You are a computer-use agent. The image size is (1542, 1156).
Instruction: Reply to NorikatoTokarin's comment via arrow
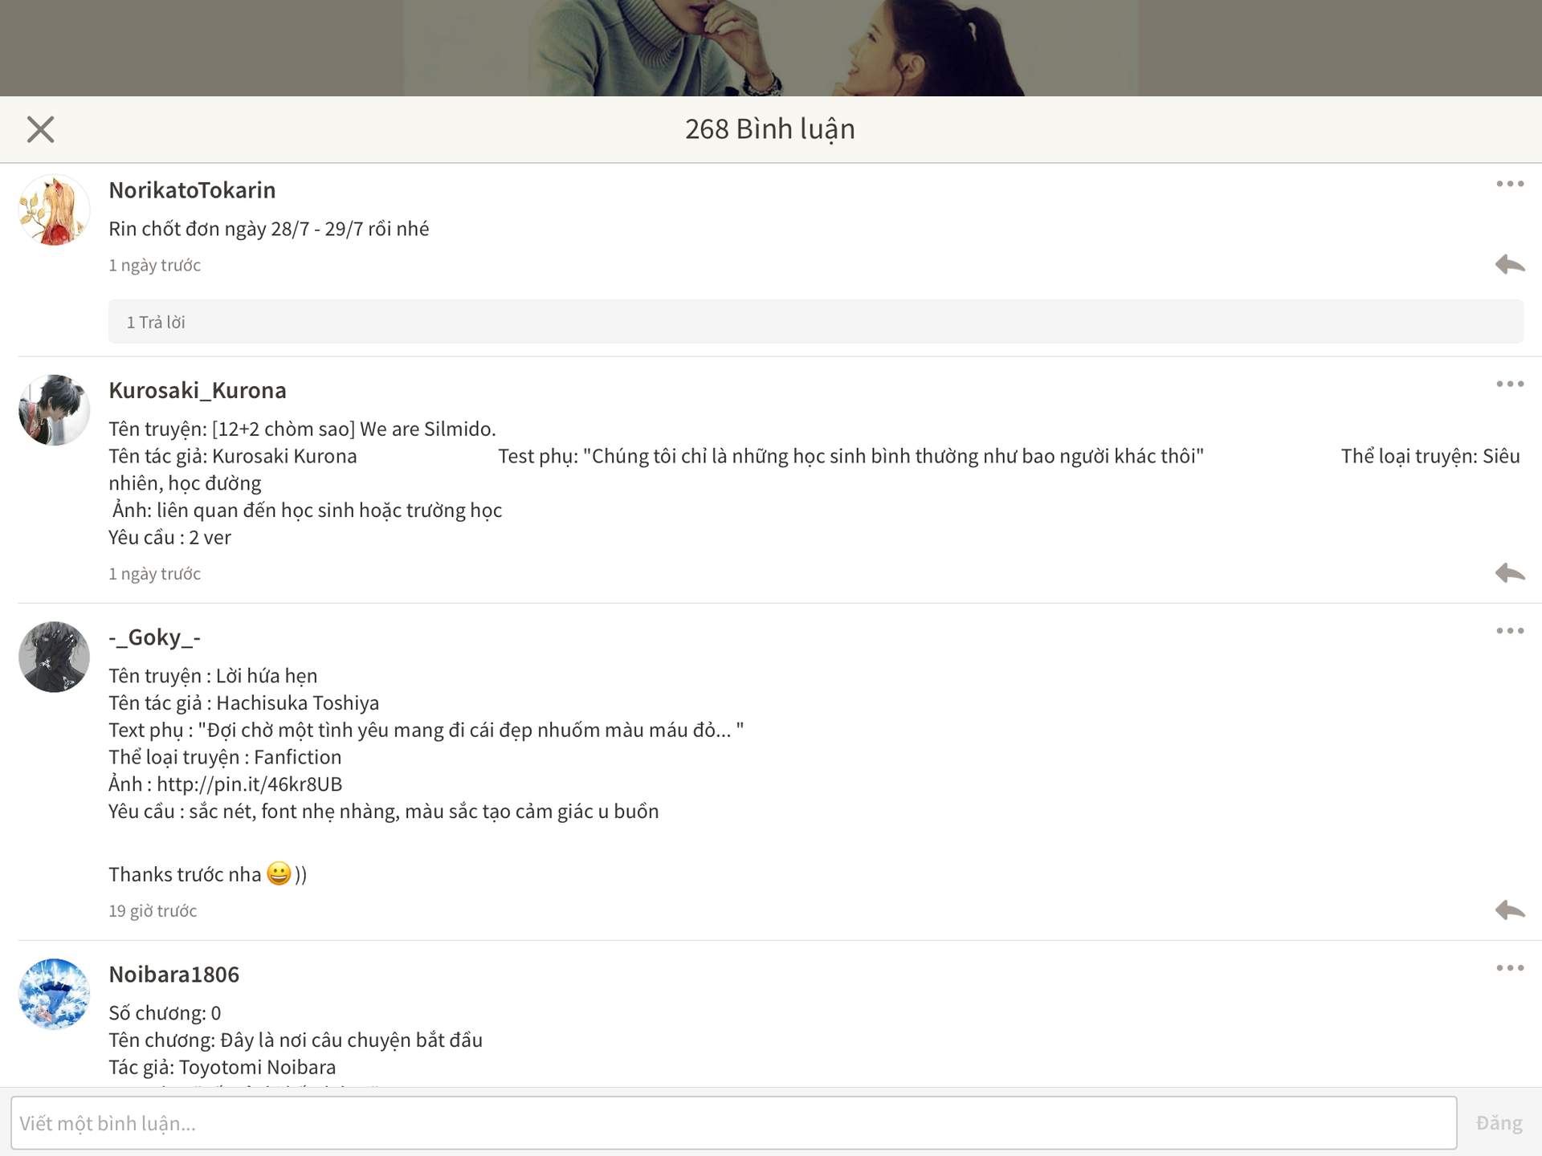pos(1509,264)
